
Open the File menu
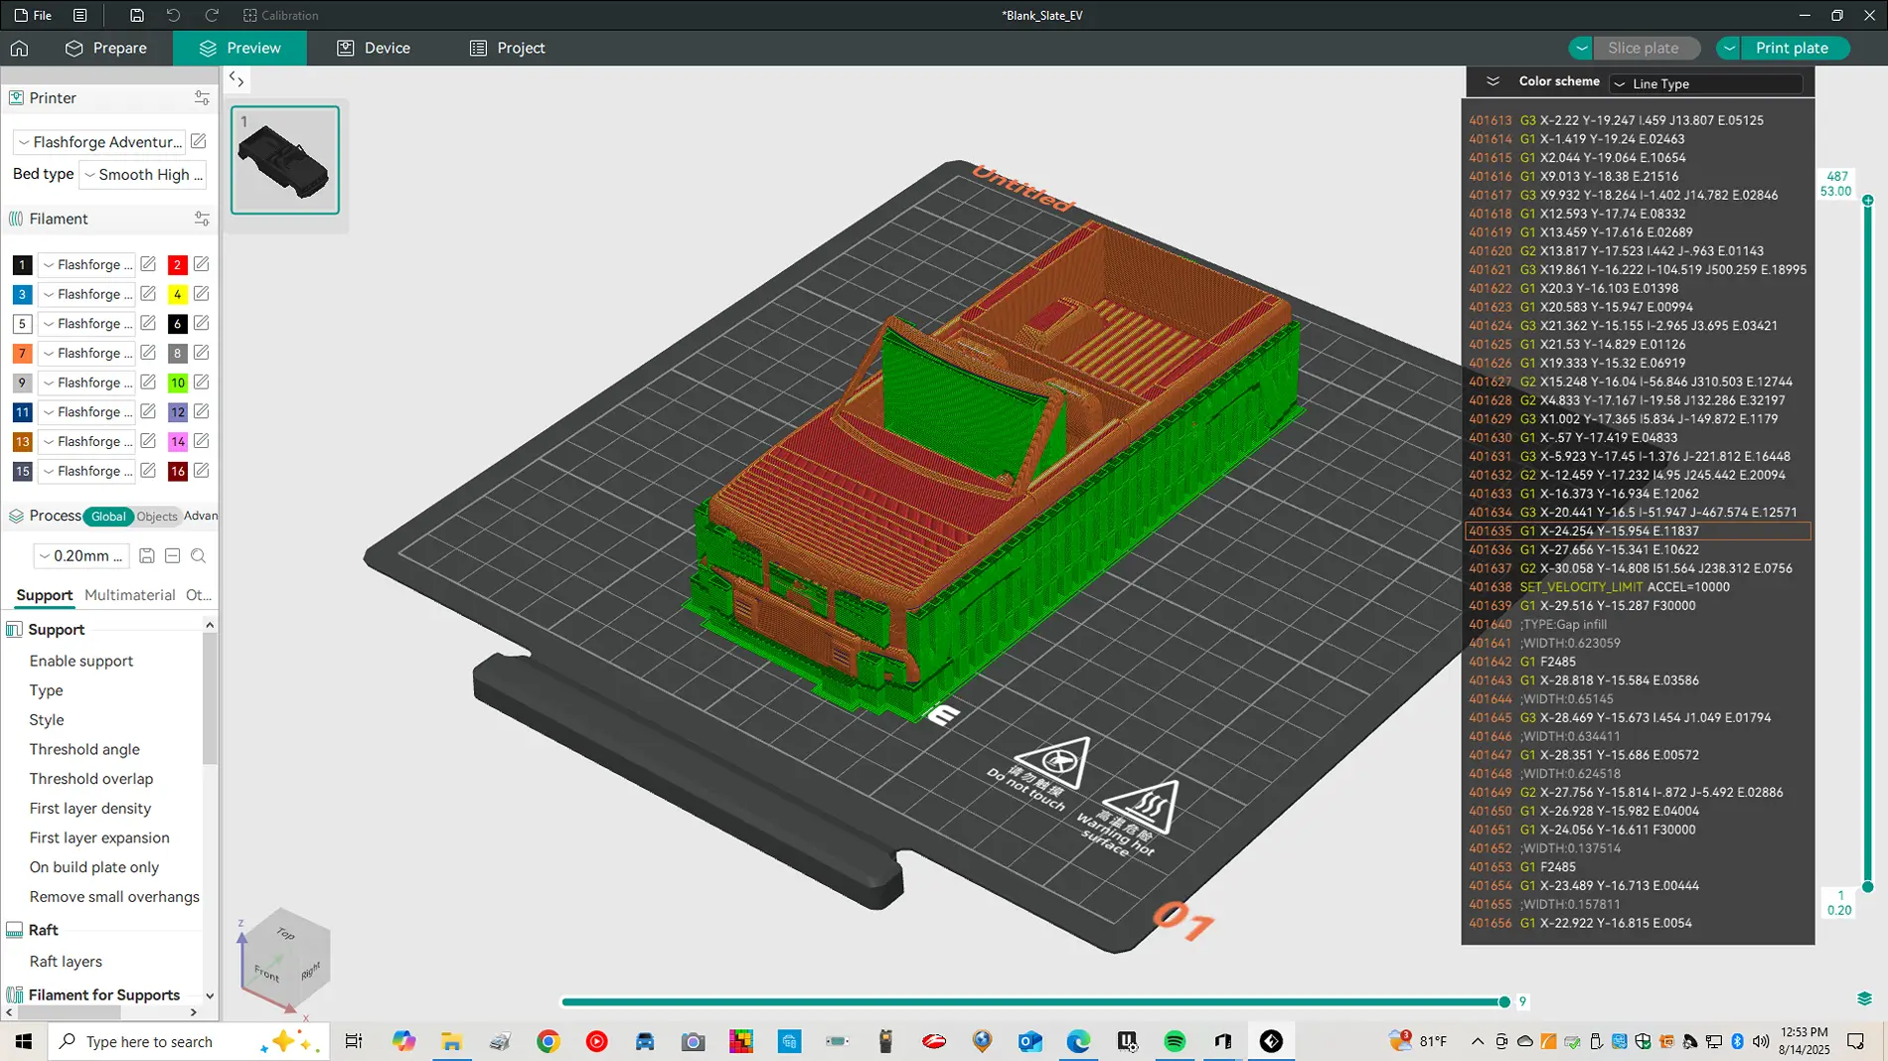(x=33, y=15)
